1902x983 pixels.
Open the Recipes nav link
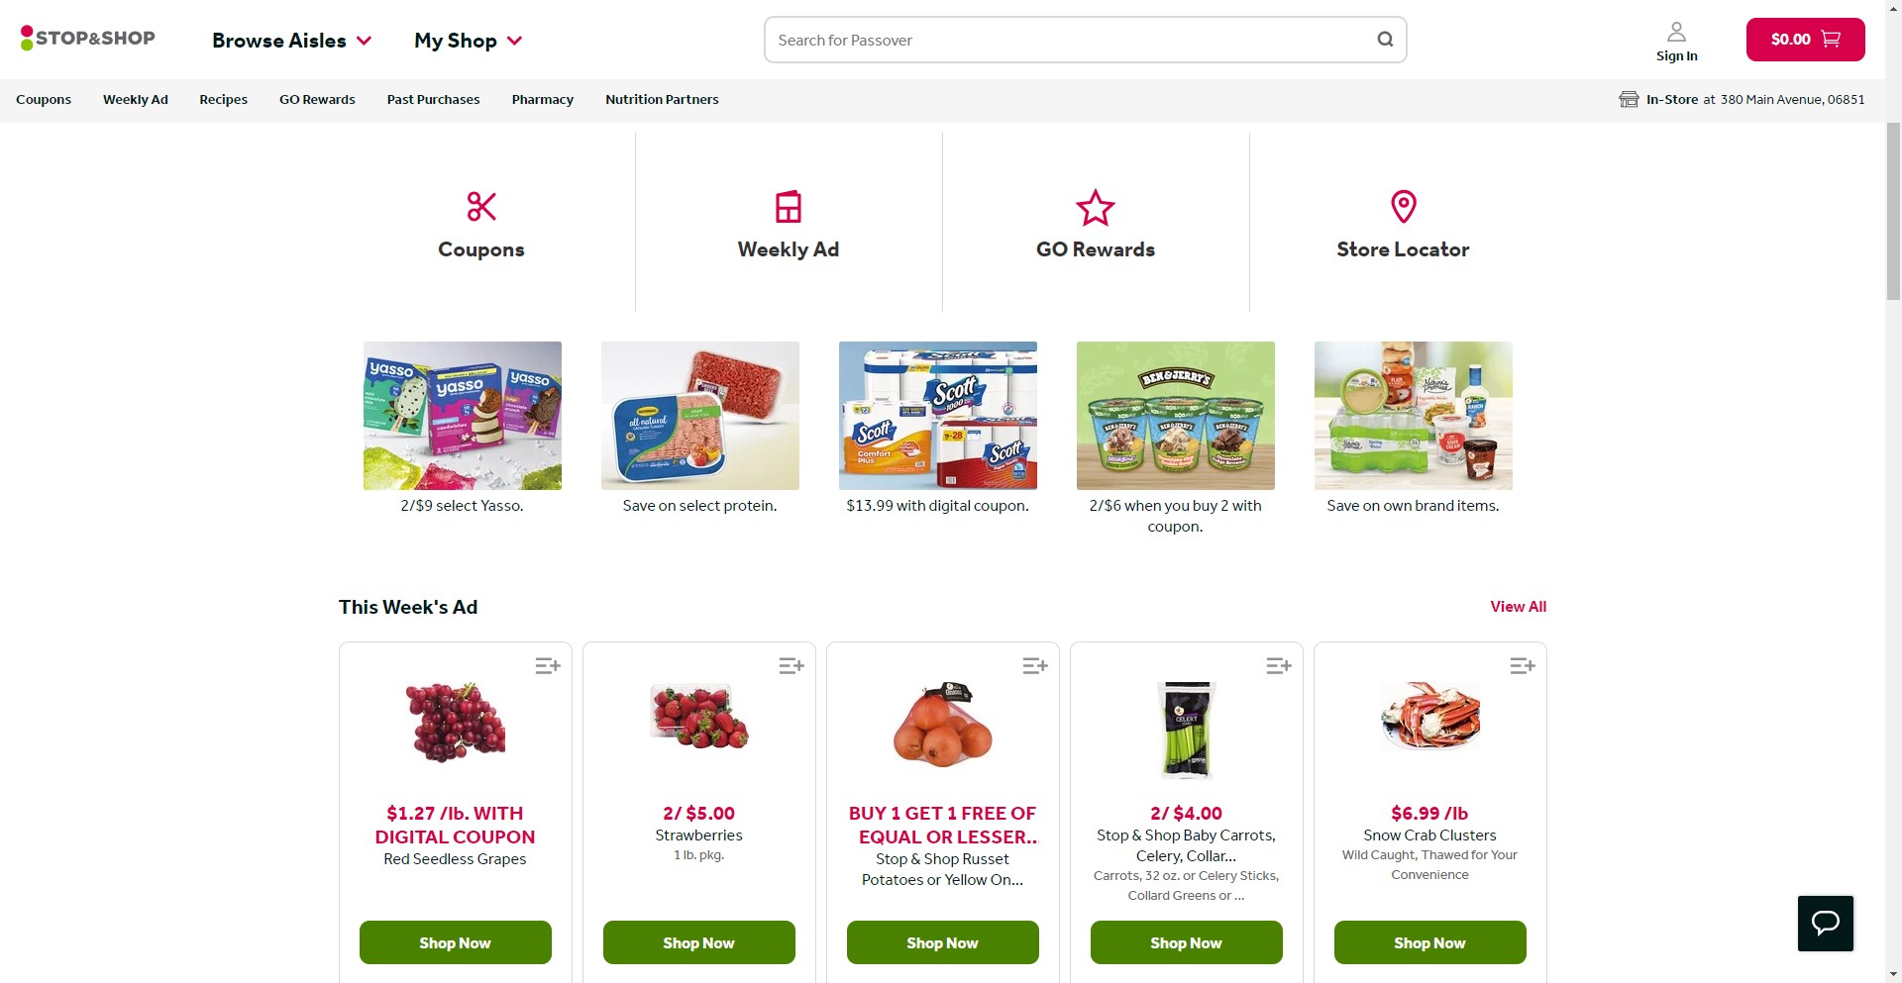pos(223,100)
